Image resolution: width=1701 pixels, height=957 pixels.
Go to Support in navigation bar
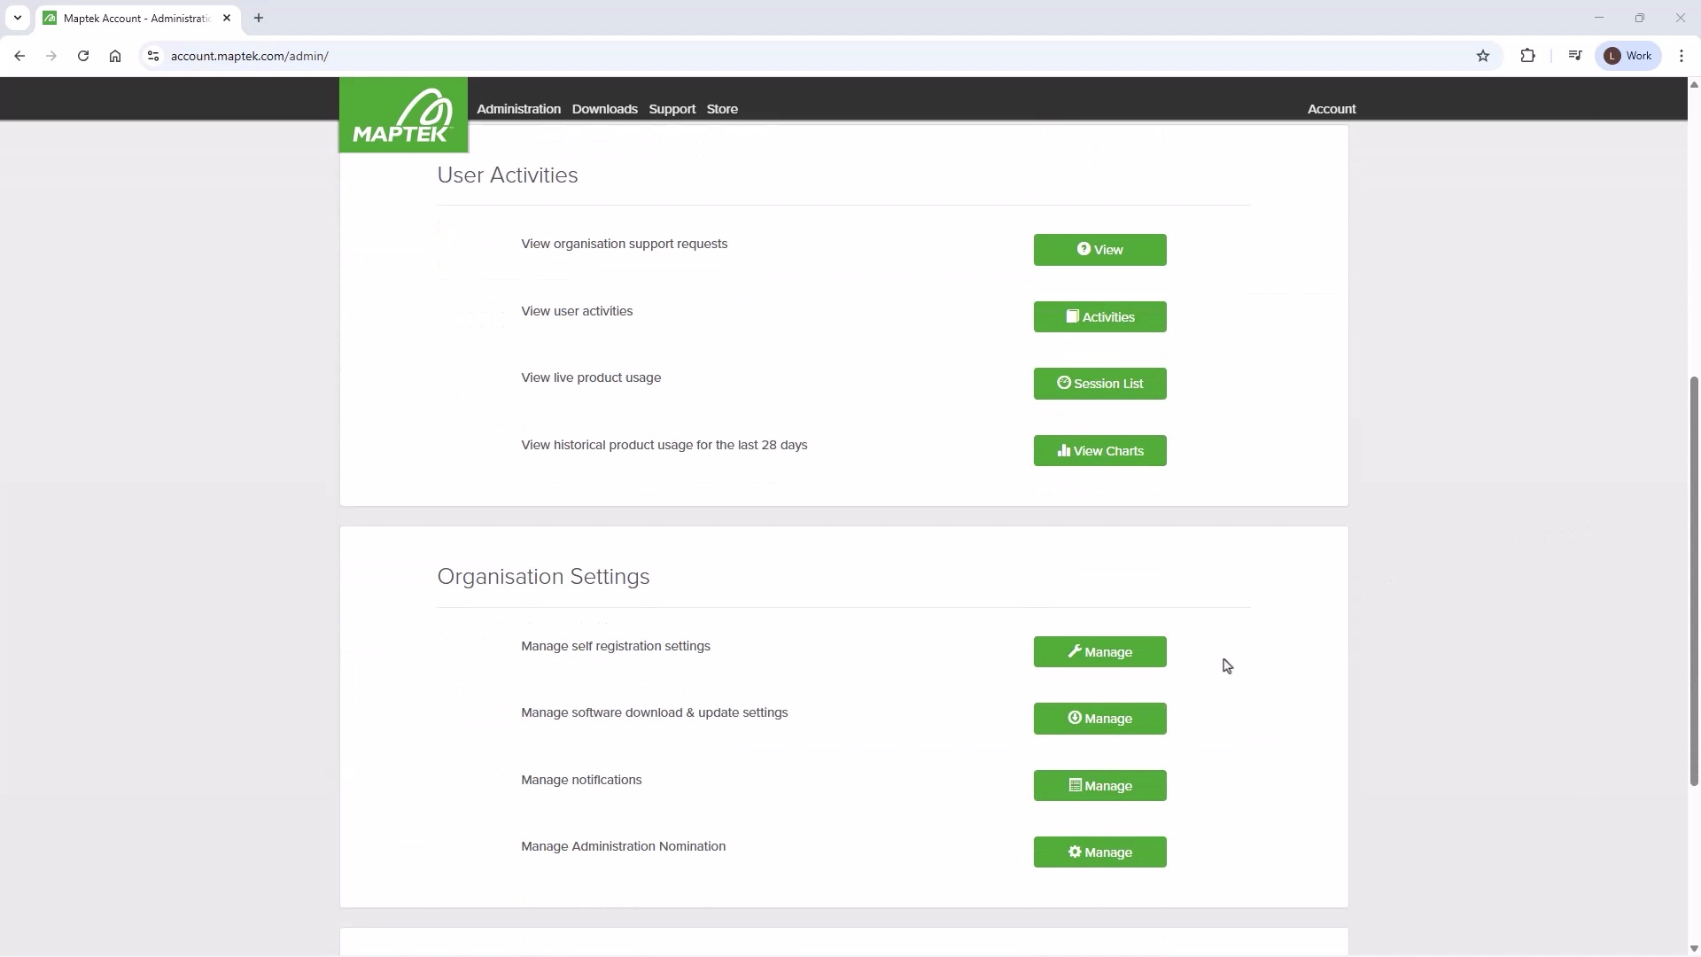(x=672, y=109)
